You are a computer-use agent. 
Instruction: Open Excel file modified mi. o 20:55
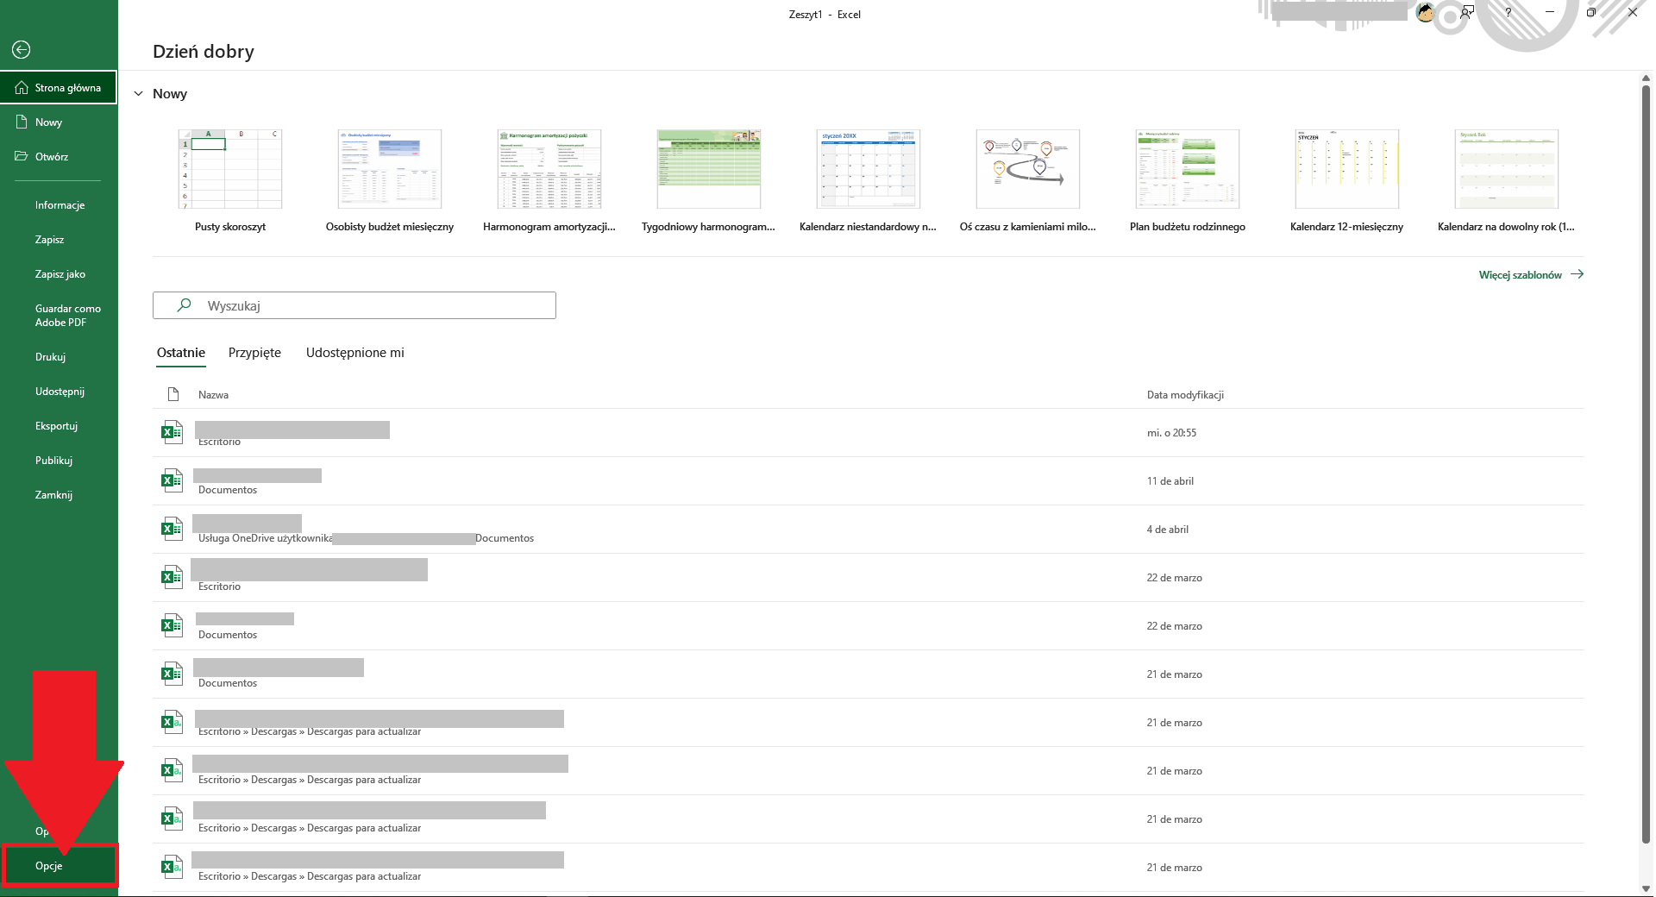point(869,433)
